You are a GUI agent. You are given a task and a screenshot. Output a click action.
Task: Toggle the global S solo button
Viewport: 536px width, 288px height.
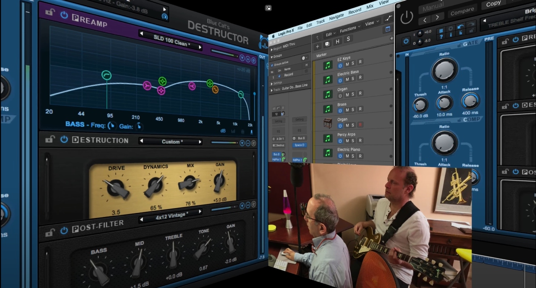[348, 39]
